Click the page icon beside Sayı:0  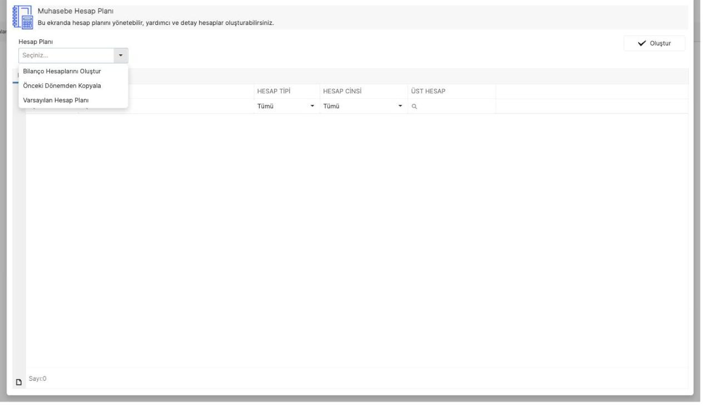click(18, 381)
